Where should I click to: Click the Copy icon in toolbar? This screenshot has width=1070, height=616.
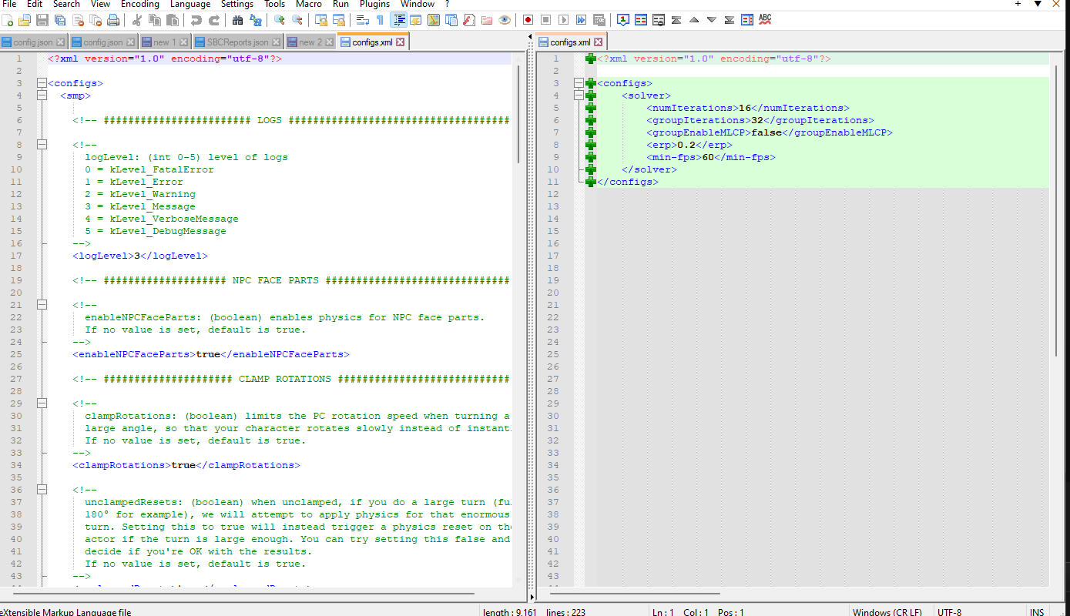pyautogui.click(x=154, y=20)
